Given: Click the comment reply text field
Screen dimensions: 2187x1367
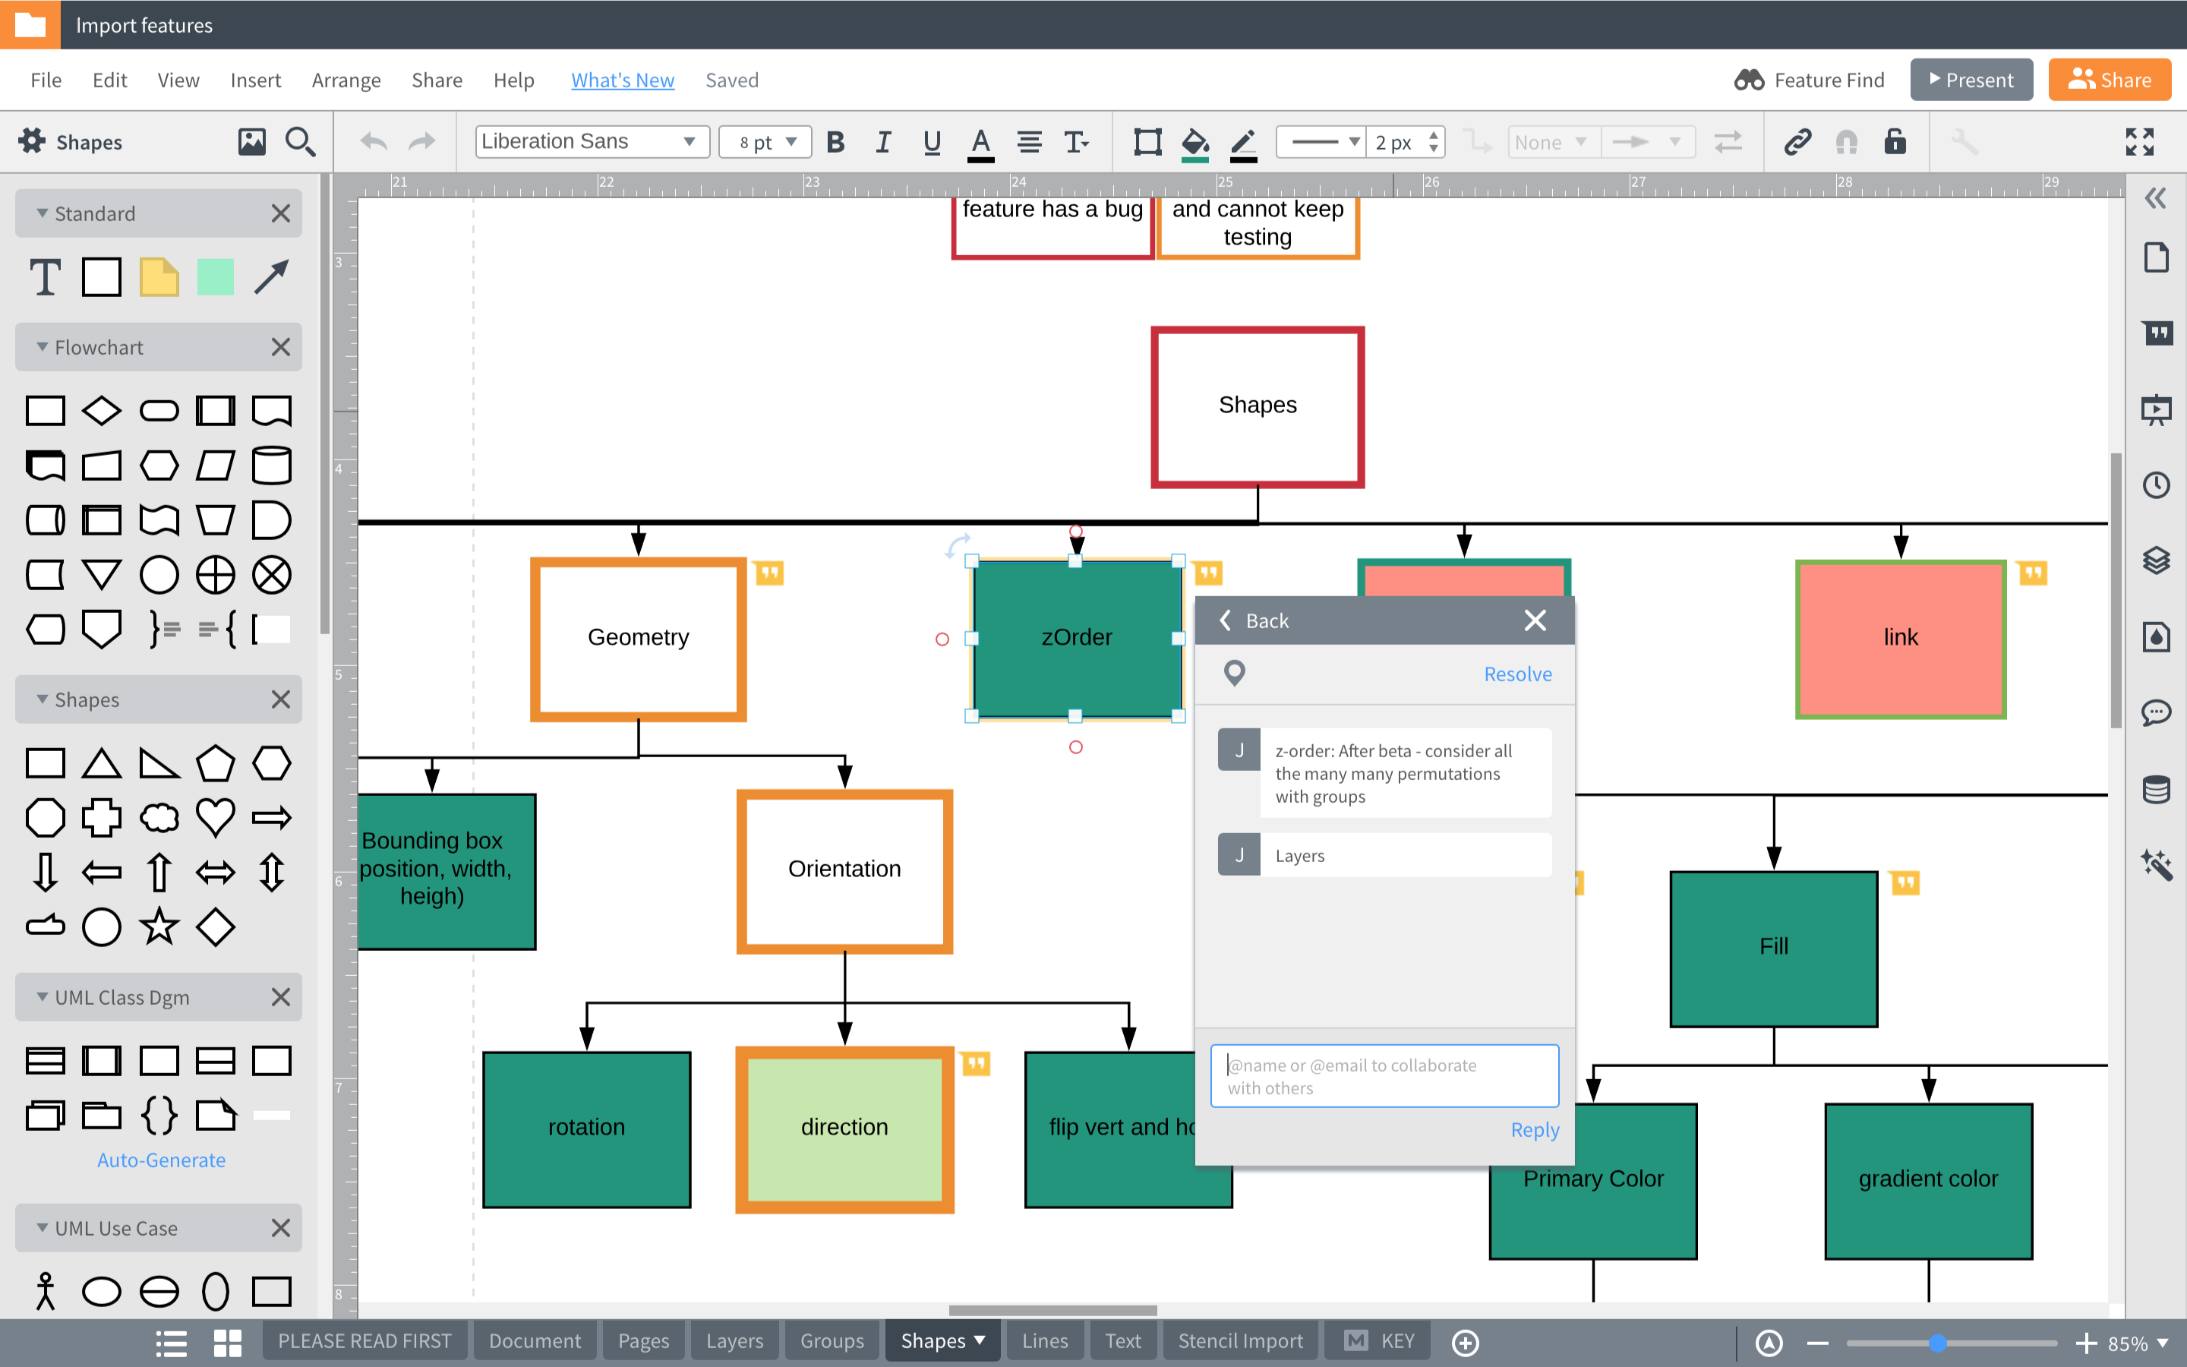Looking at the screenshot, I should [x=1384, y=1076].
